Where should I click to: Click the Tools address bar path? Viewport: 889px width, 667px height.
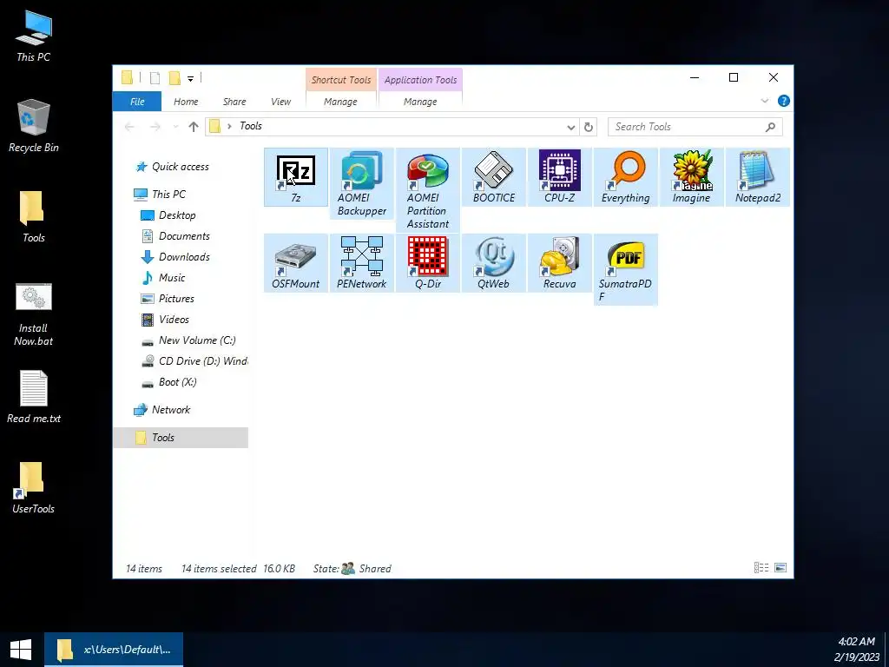point(251,126)
